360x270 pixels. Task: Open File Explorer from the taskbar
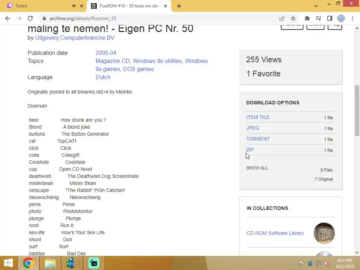point(50,263)
